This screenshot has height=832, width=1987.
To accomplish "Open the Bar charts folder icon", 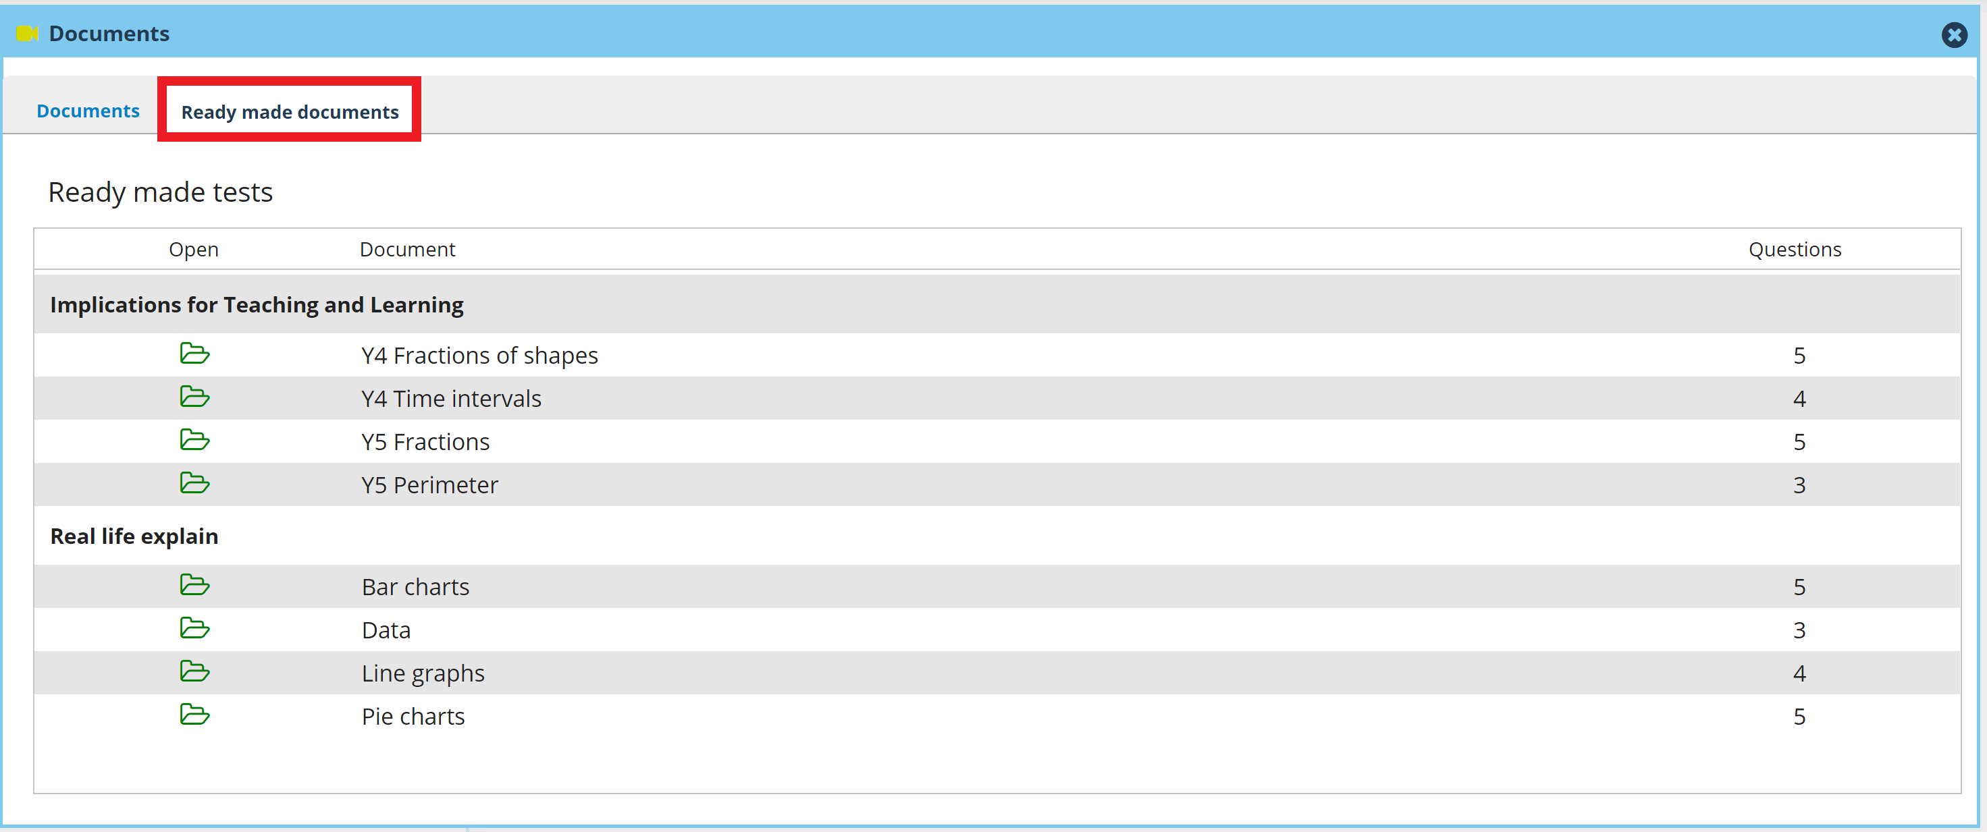I will tap(194, 585).
